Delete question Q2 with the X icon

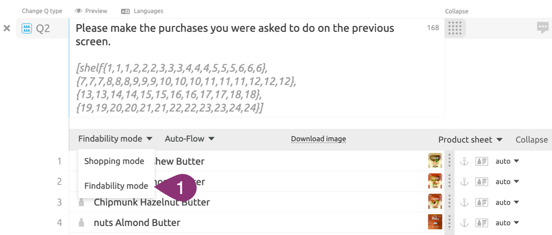pyautogui.click(x=7, y=28)
